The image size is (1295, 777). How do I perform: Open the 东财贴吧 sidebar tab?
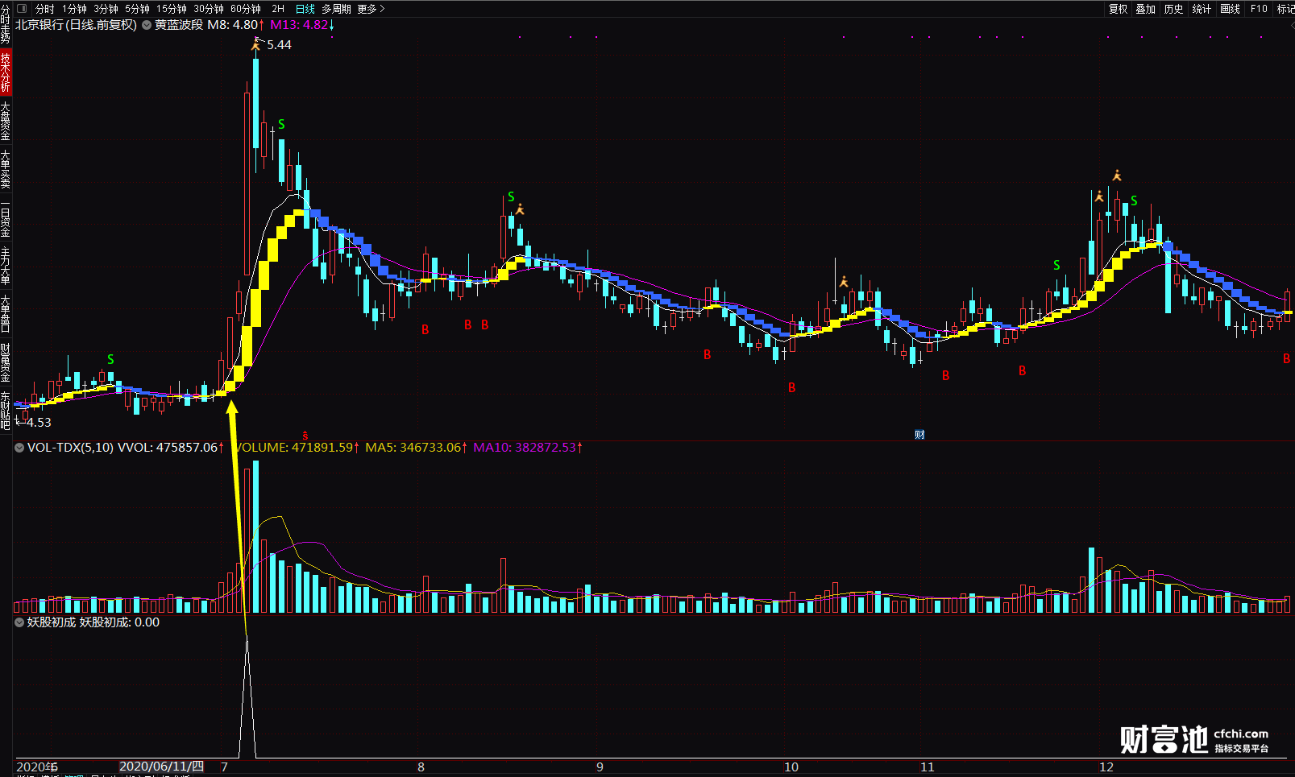(x=6, y=411)
